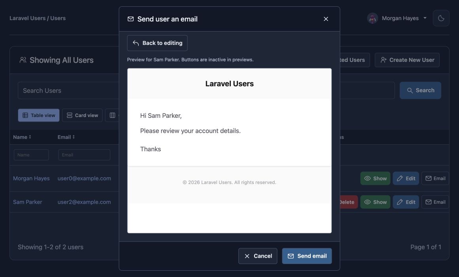Click the copyright footer in preview
459x277 pixels.
[229, 182]
